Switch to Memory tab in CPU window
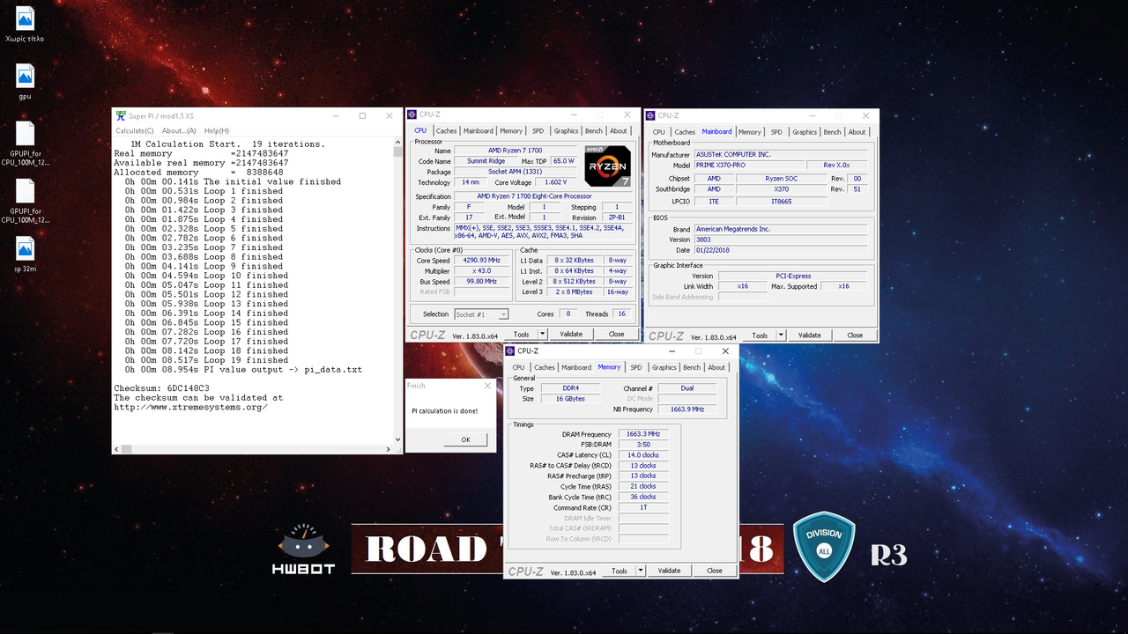This screenshot has height=634, width=1128. point(511,131)
